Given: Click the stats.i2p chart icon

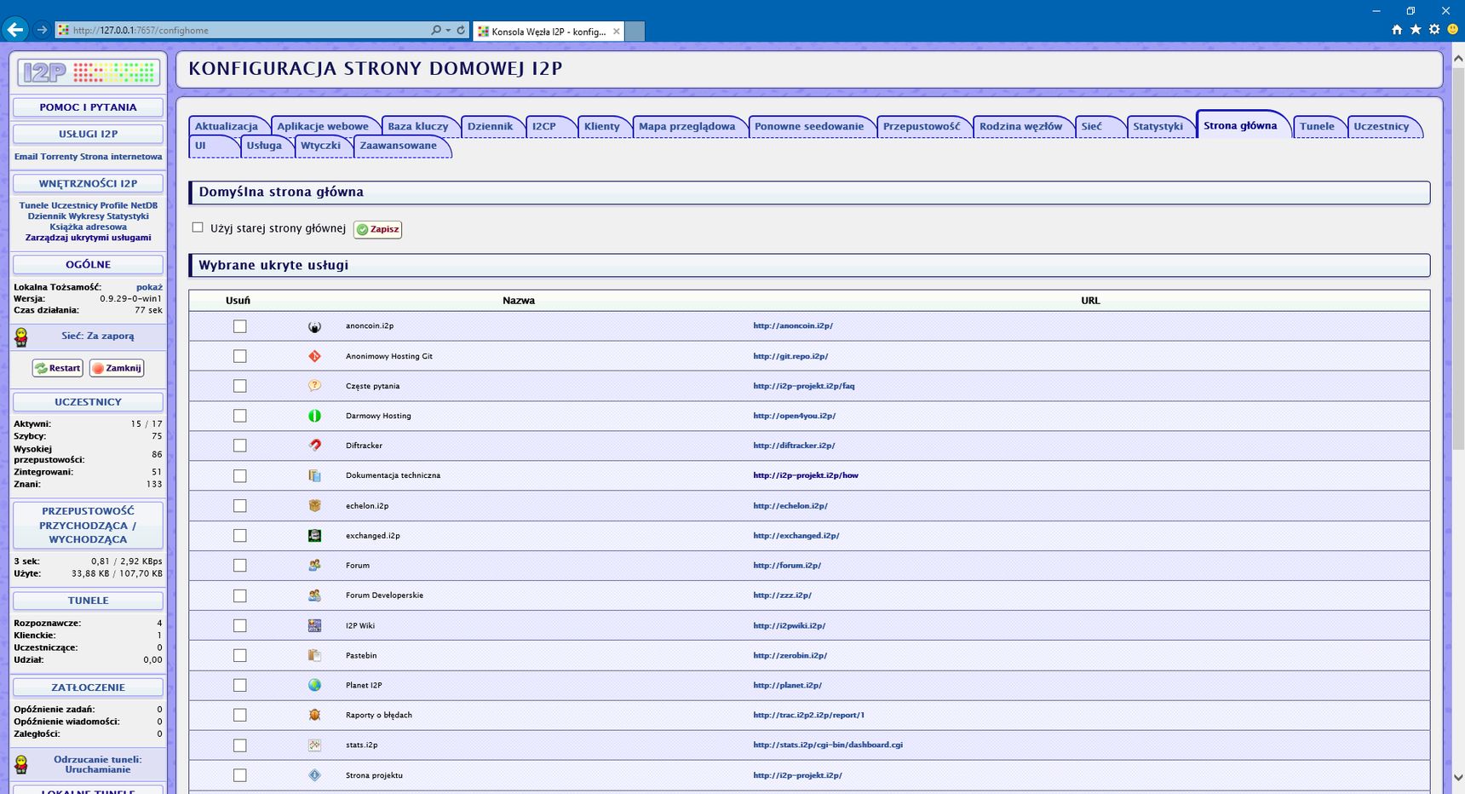Looking at the screenshot, I should [x=314, y=745].
